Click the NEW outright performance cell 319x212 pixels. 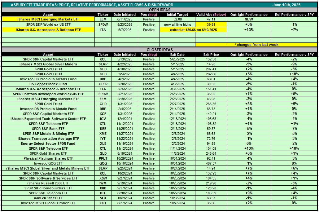pyautogui.click(x=249, y=19)
